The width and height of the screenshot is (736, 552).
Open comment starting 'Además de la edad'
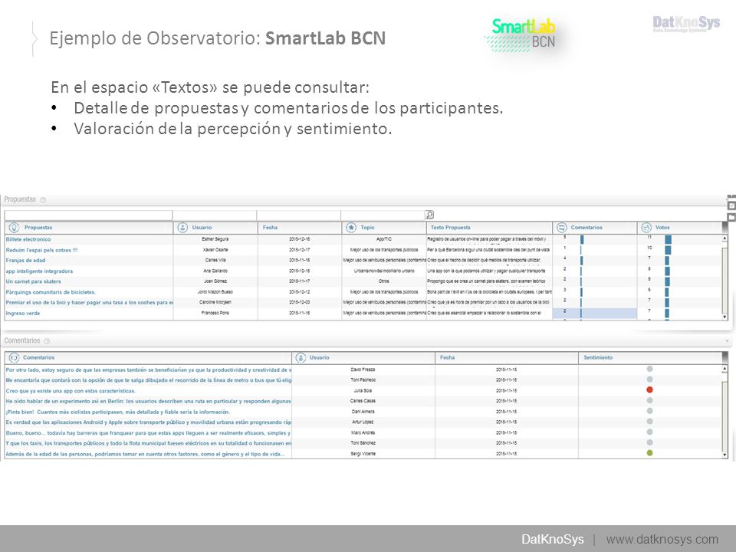tap(145, 455)
